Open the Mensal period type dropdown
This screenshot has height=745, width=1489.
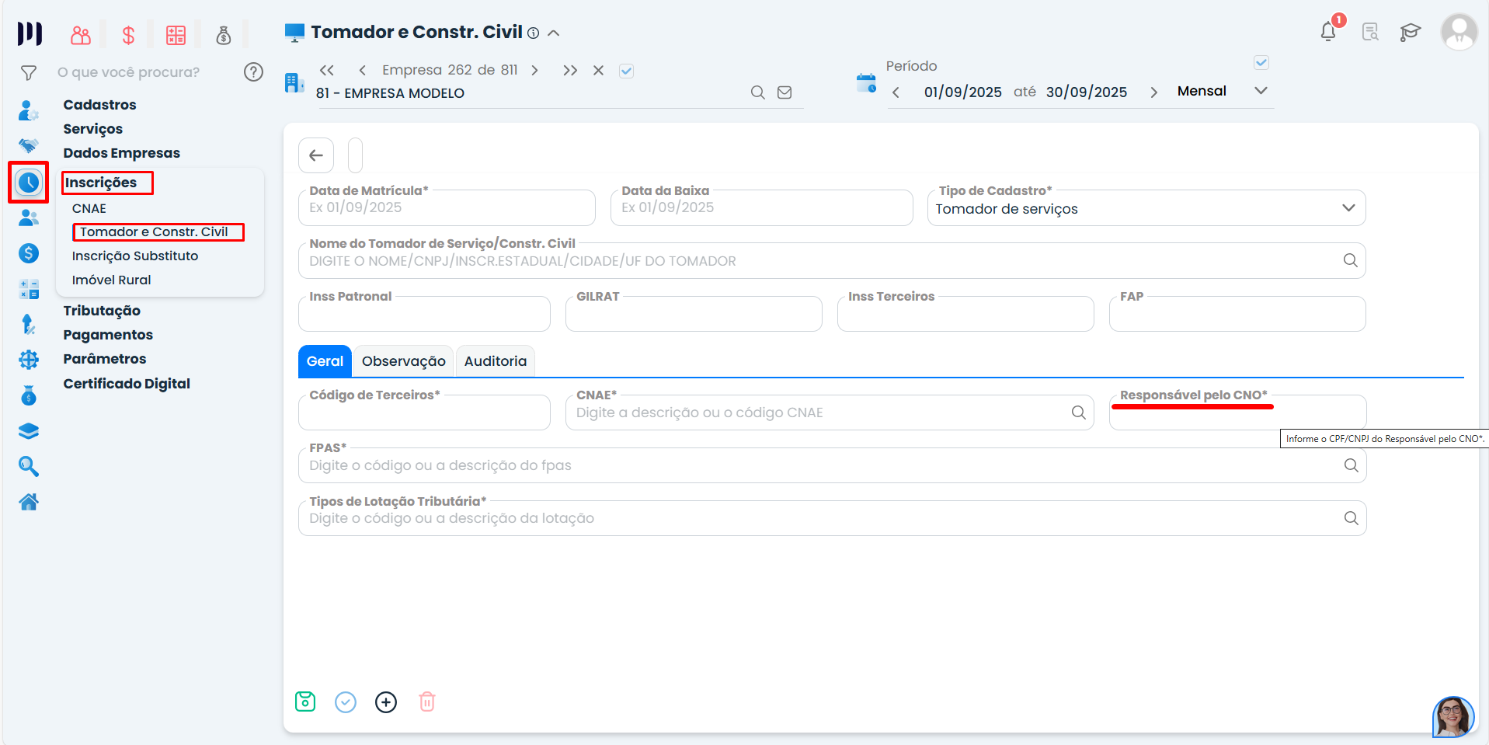click(x=1223, y=91)
